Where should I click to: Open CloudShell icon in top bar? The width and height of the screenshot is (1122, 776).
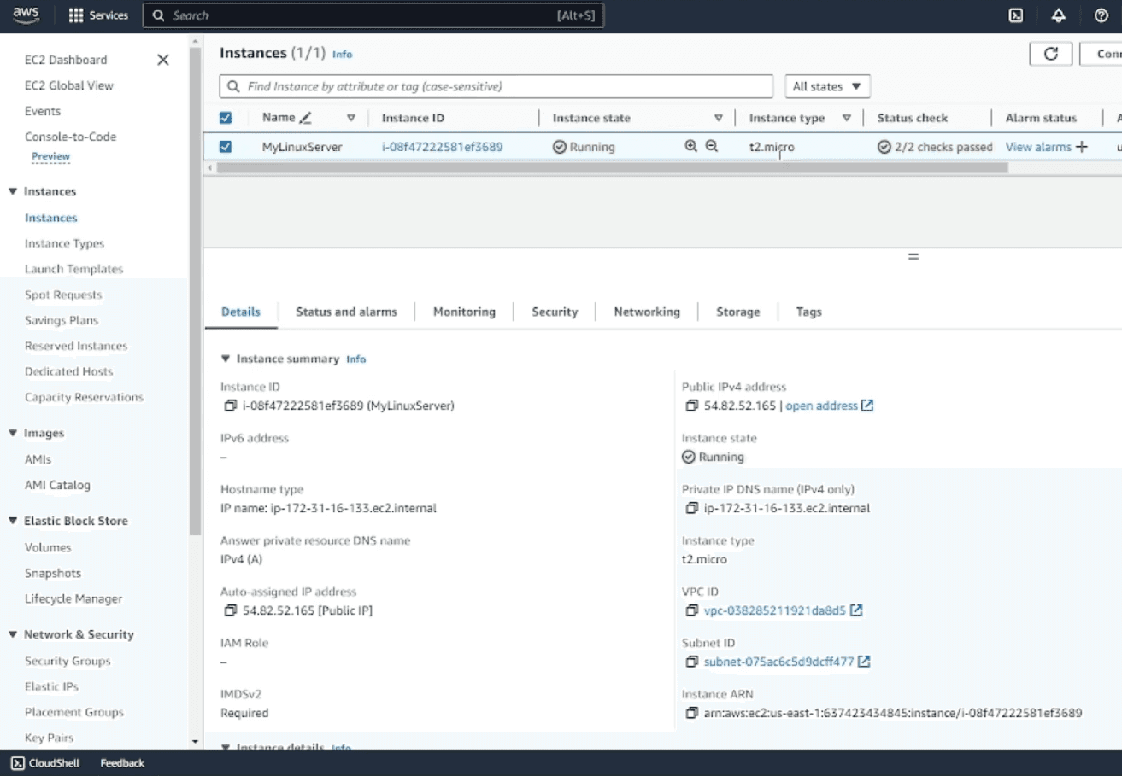coord(1016,15)
